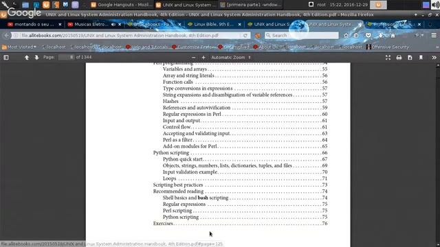Open 'Python quick start' entry

(245, 159)
